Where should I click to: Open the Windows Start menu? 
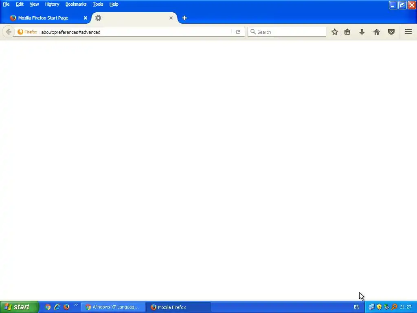[x=19, y=307]
